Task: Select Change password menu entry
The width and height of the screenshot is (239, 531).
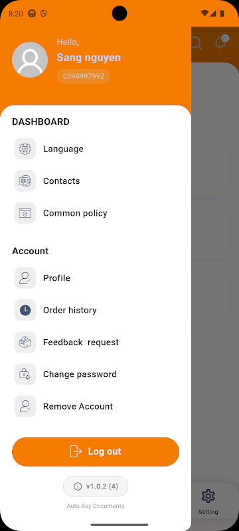Action: (96, 374)
